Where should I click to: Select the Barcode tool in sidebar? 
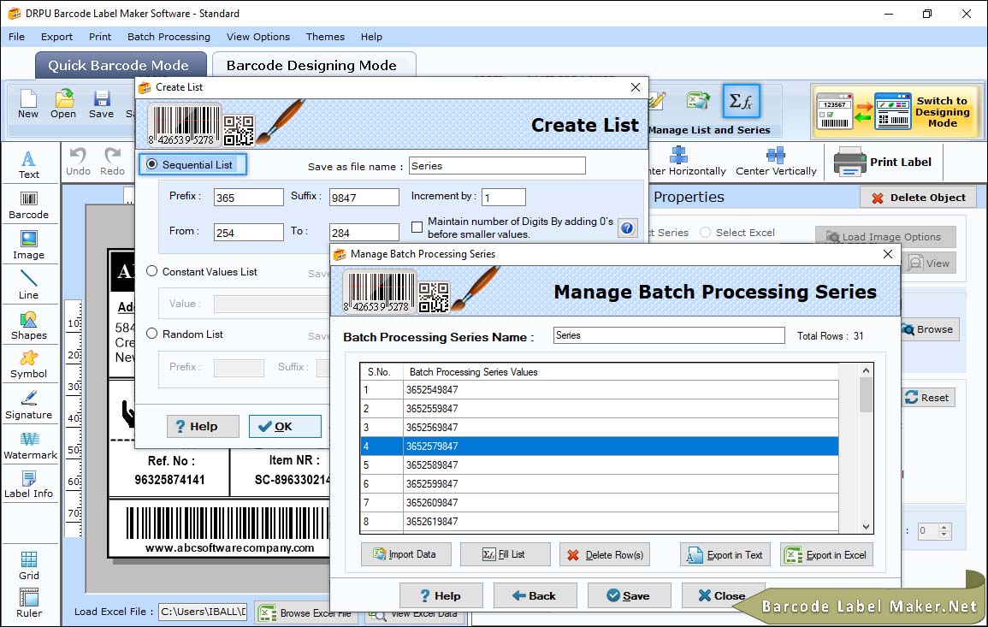(29, 206)
